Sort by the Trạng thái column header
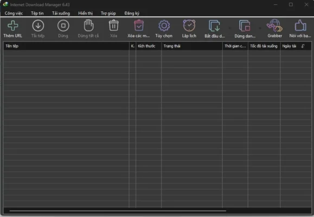The height and width of the screenshot is (217, 314). pyautogui.click(x=192, y=46)
